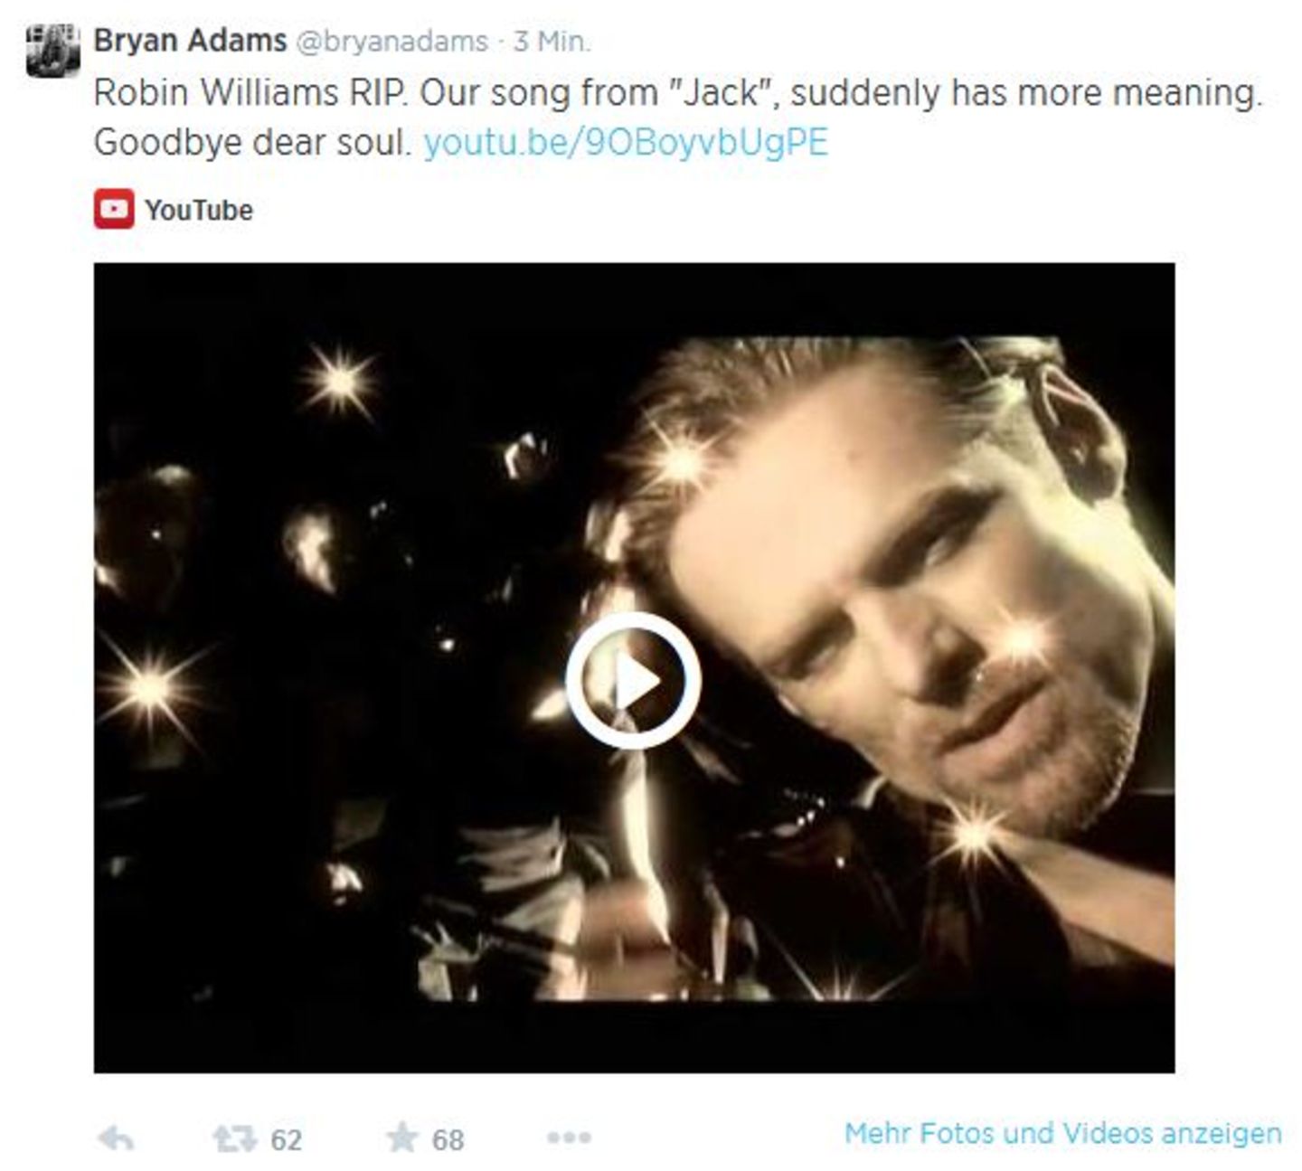Screen dimensions: 1302x1171
Task: Click the red YouTube play badge icon
Action: click(x=113, y=210)
